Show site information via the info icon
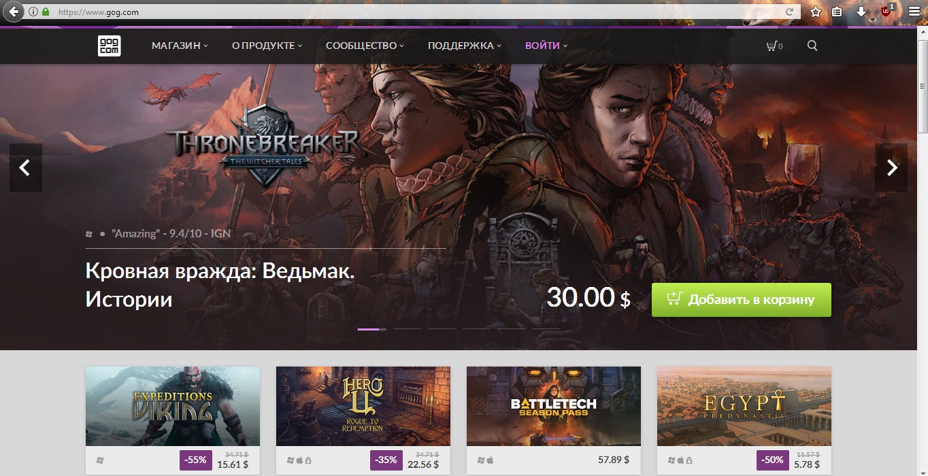 click(33, 12)
